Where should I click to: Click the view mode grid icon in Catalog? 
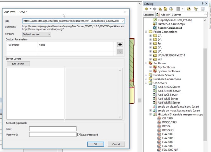178,9
